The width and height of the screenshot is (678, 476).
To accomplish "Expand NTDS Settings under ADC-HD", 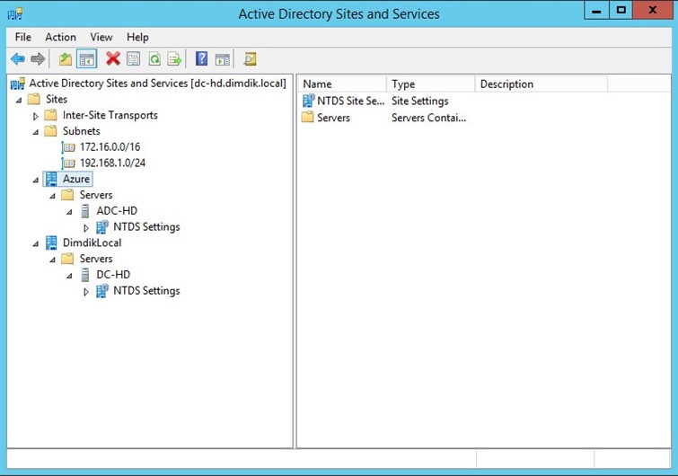I will coord(86,228).
